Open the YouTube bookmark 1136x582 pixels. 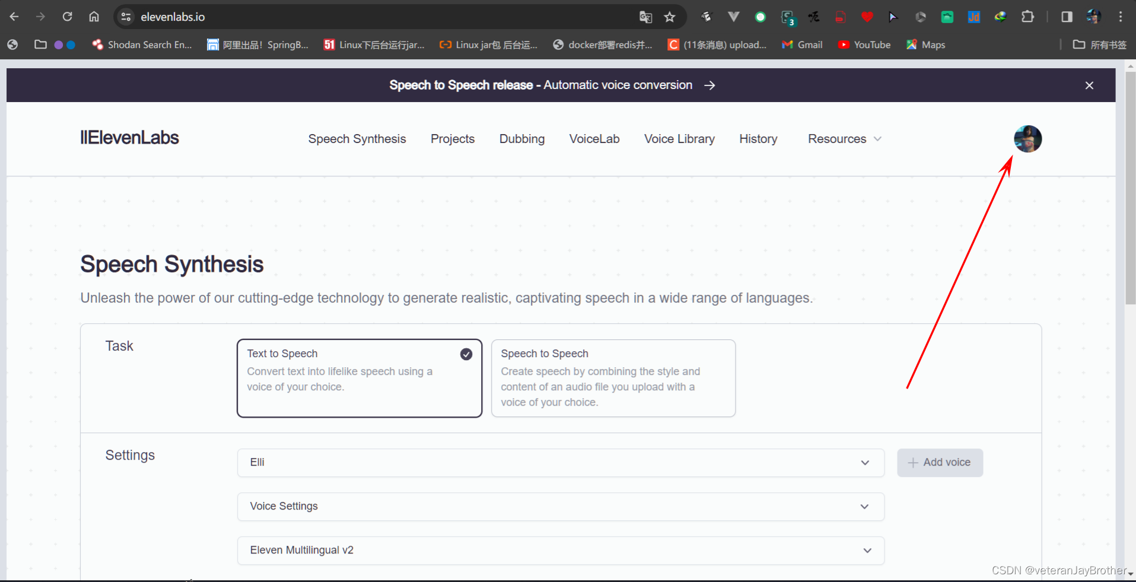(864, 44)
